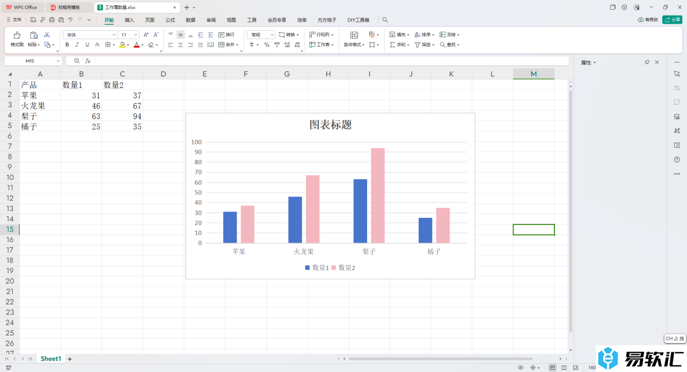Viewport: 687px width, 372px height.
Task: Switch to the Review (审阅) tab
Action: [211, 20]
